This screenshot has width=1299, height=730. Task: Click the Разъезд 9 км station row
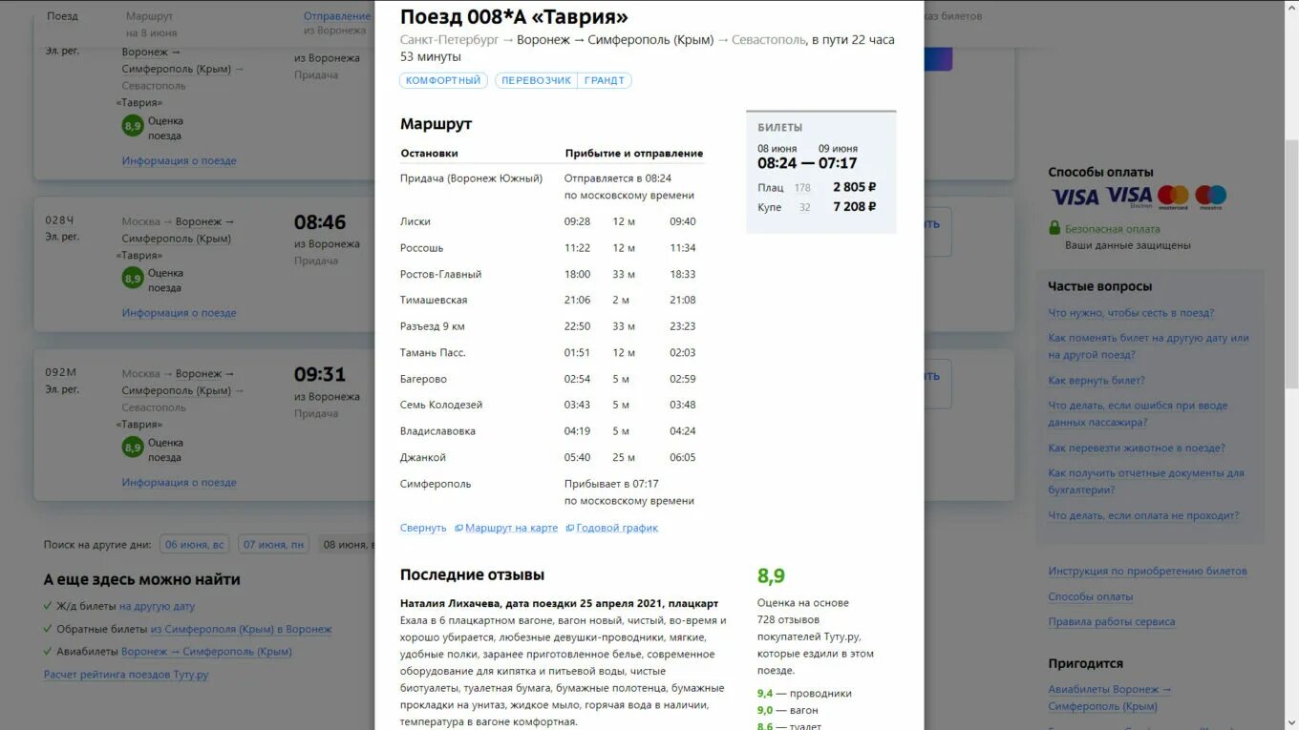(552, 326)
